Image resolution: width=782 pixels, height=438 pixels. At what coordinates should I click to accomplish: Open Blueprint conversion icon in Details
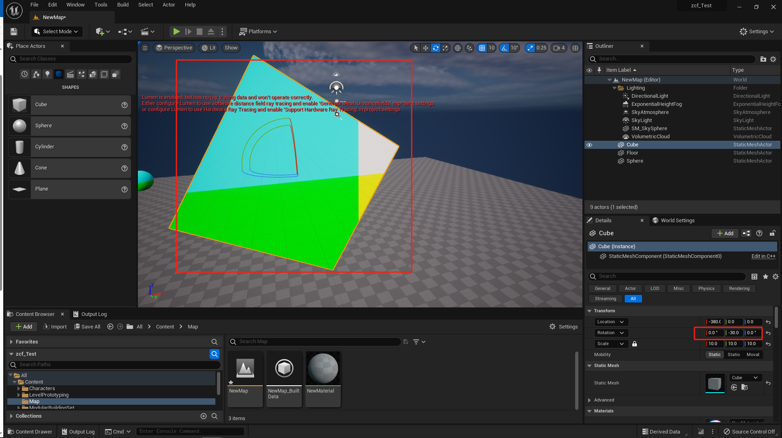coord(746,233)
